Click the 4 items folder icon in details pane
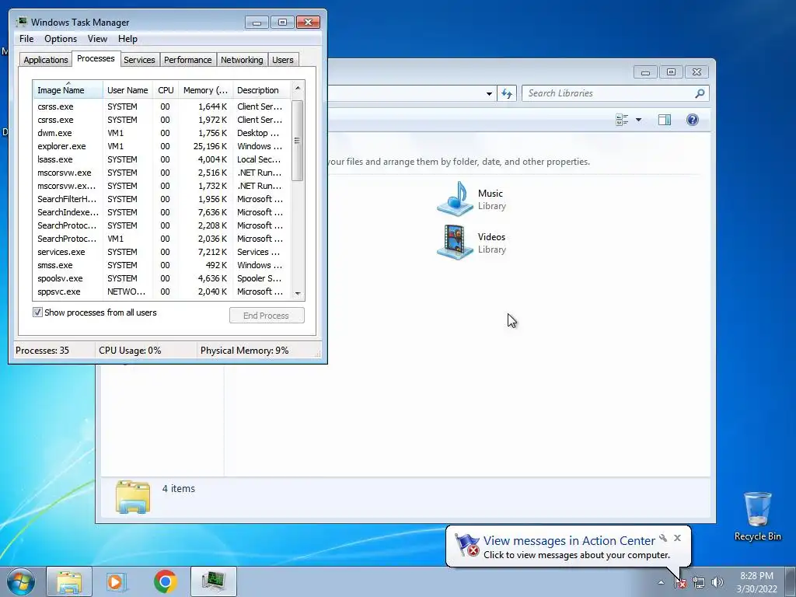The height and width of the screenshot is (597, 796). click(x=132, y=497)
